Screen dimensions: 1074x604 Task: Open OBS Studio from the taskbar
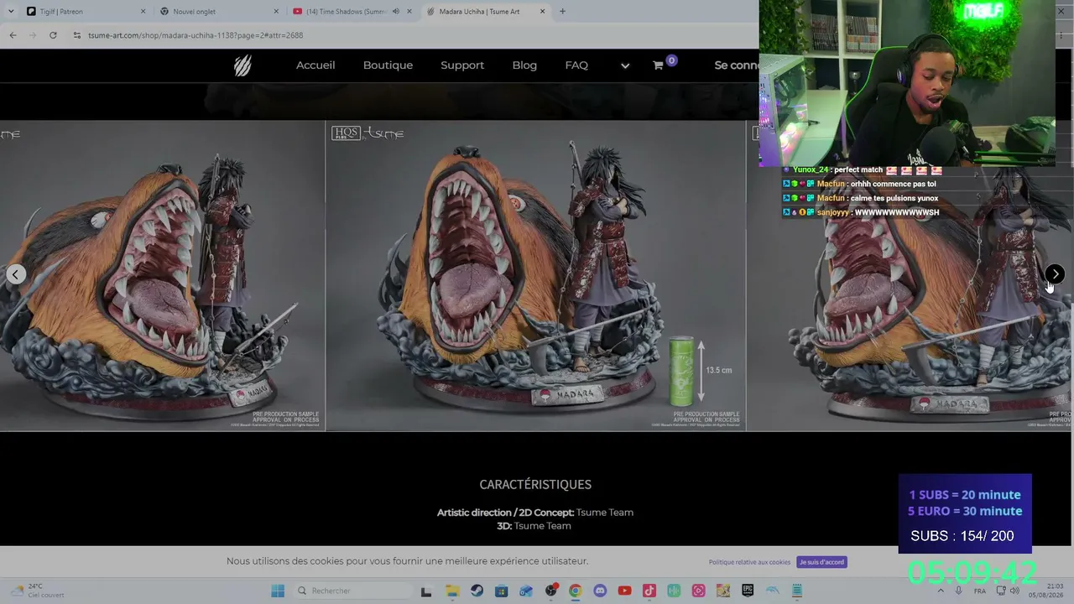tap(550, 591)
